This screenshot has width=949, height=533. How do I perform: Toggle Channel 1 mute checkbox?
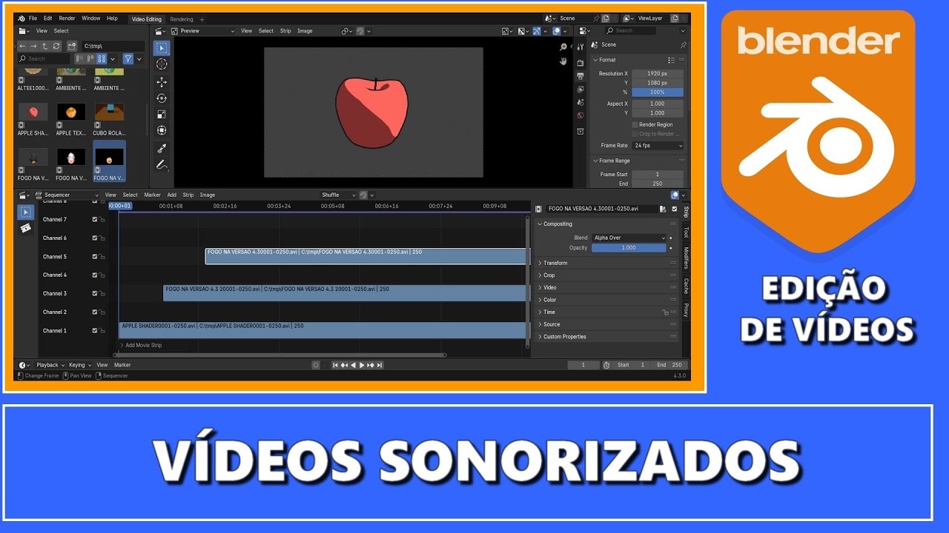(x=95, y=331)
